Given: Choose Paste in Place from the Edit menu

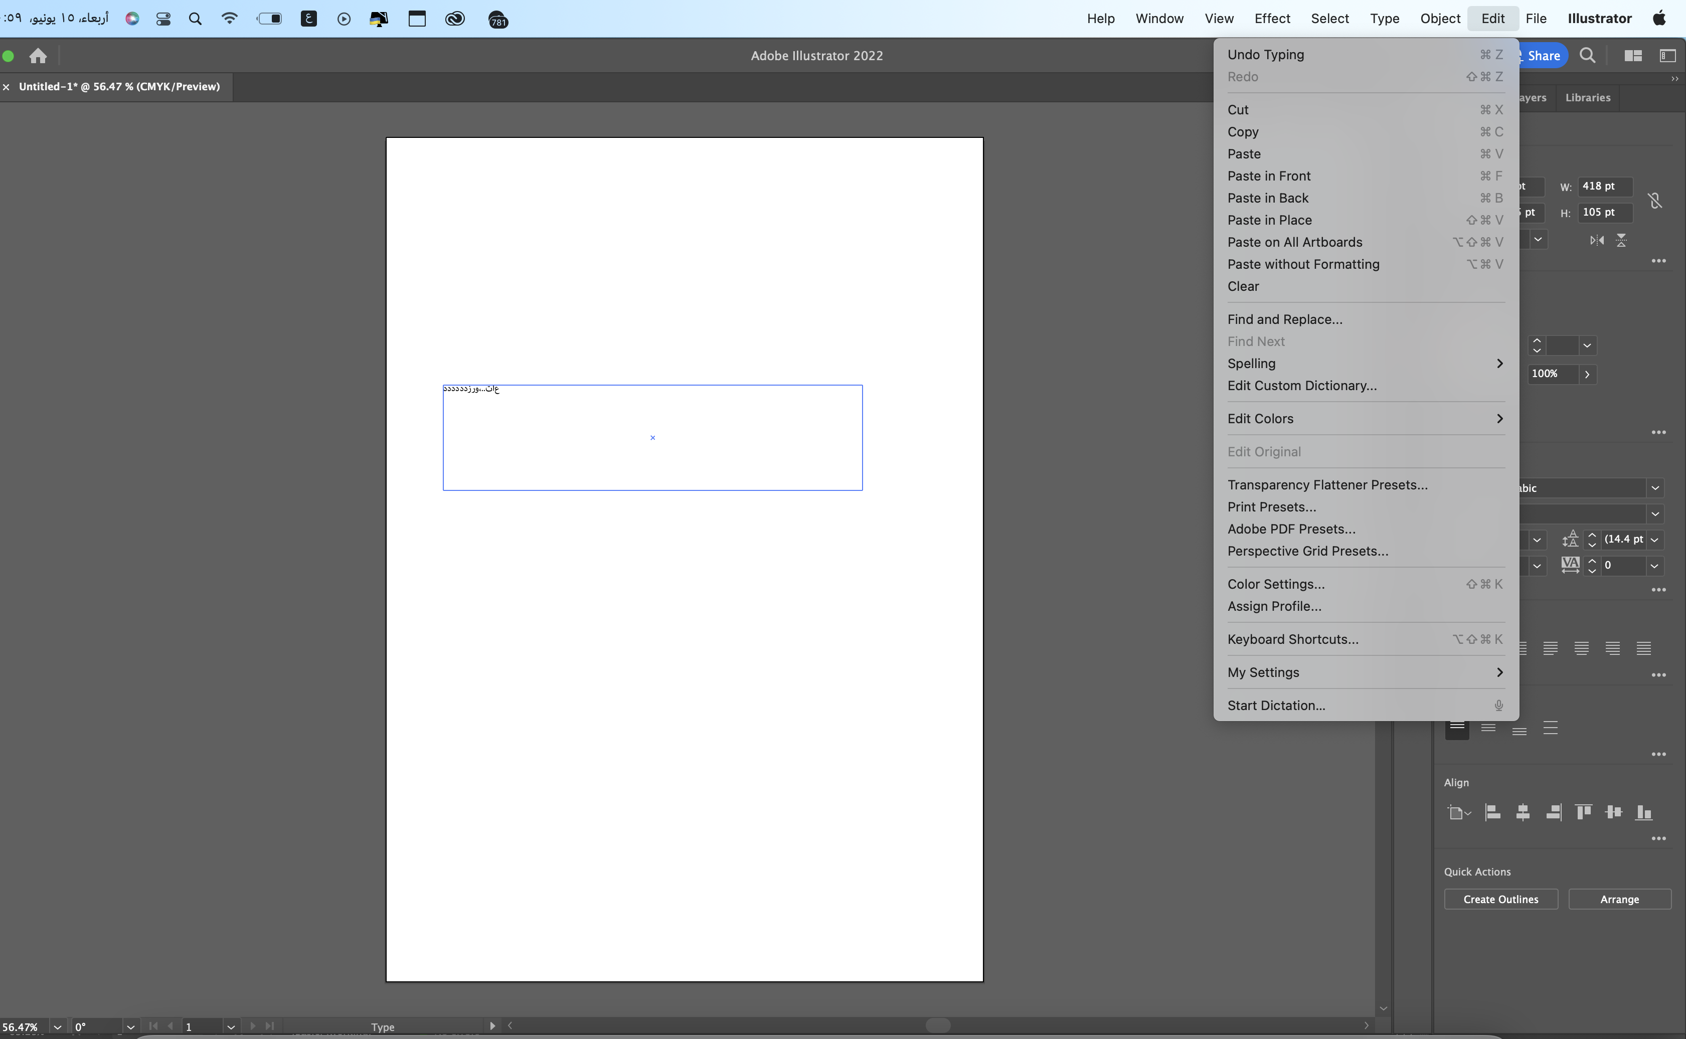Looking at the screenshot, I should click(x=1270, y=220).
